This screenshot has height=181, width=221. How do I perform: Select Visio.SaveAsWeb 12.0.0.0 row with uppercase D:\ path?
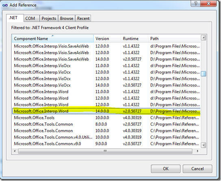click(106, 52)
